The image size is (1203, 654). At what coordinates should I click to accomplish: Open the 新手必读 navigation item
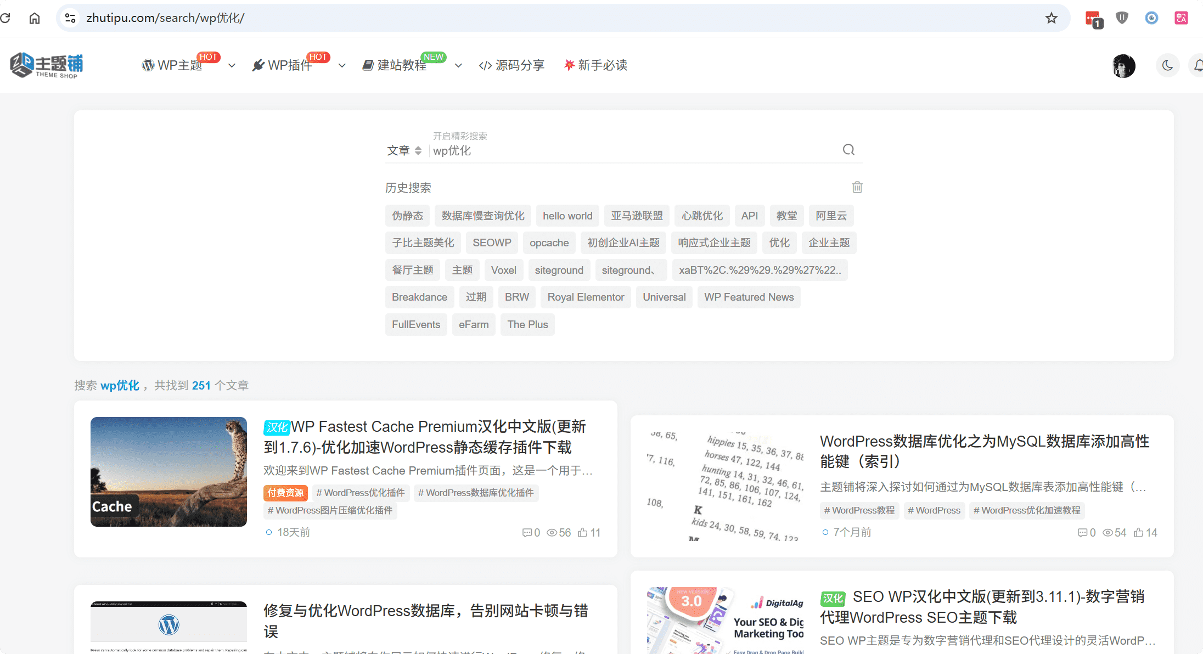[x=596, y=65]
